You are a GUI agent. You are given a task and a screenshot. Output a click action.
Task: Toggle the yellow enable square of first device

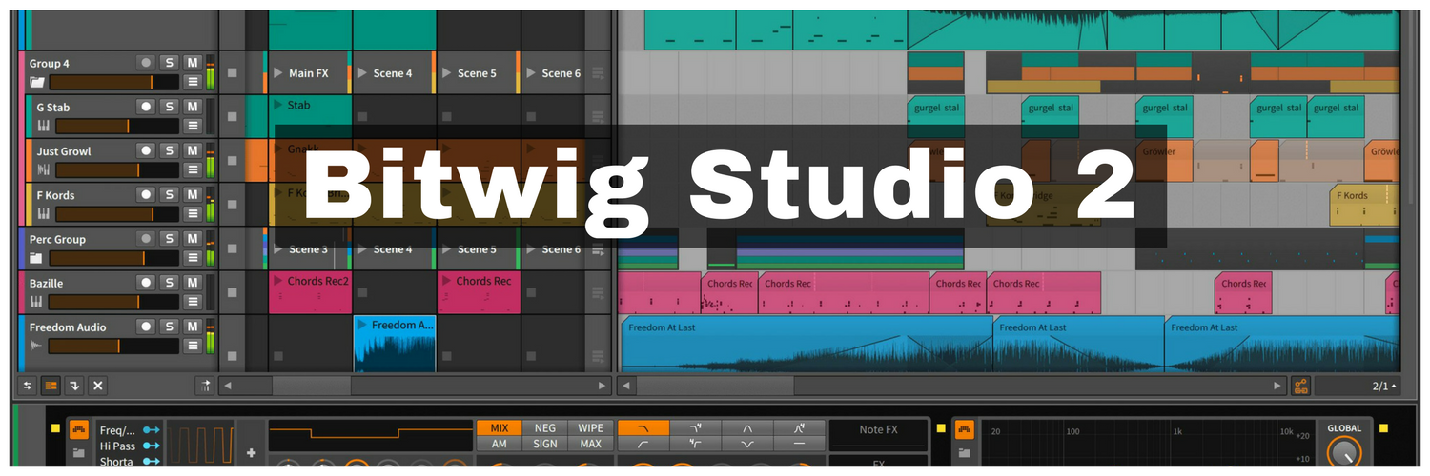(x=55, y=428)
